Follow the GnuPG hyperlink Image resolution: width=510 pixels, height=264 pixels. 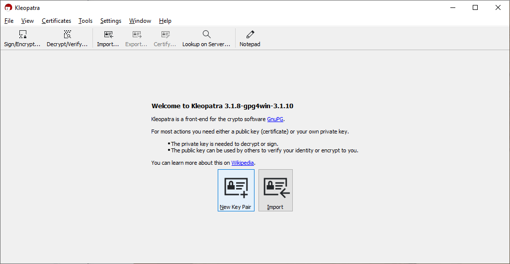pyautogui.click(x=275, y=119)
